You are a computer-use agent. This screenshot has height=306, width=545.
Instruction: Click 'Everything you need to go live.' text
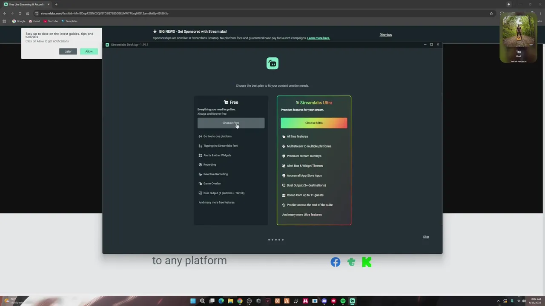point(216,109)
